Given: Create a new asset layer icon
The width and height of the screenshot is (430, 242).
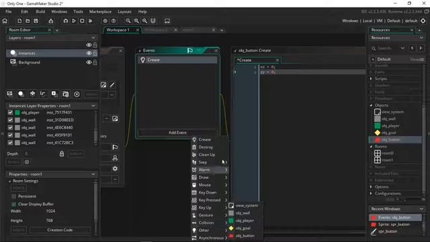Looking at the screenshot, I should (x=54, y=94).
